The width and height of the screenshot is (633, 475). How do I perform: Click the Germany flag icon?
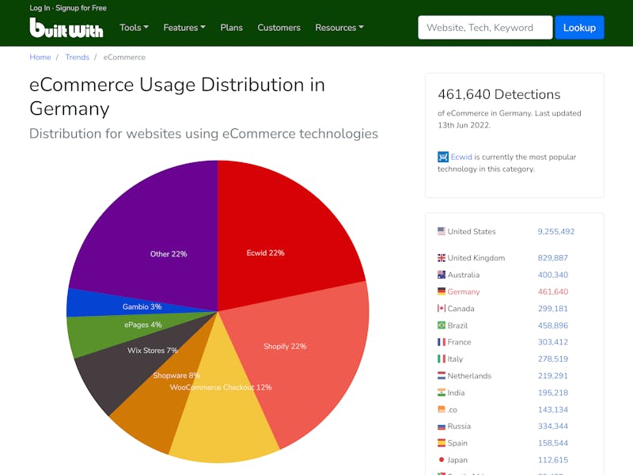pos(442,291)
